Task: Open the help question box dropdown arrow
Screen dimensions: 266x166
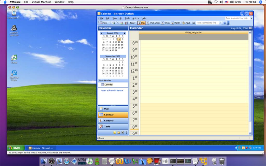Action: pos(251,18)
